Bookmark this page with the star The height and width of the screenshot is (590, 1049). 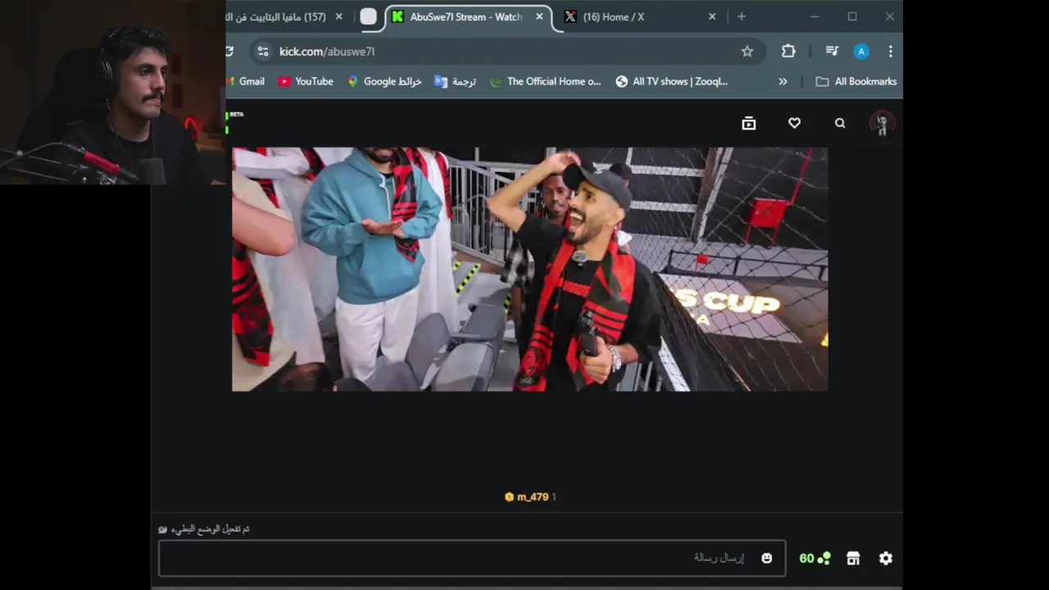click(x=747, y=51)
